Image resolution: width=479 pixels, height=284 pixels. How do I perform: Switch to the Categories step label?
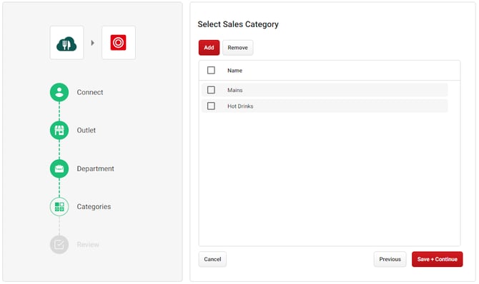[94, 206]
